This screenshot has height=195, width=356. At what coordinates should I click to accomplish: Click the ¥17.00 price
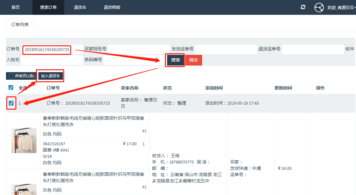point(130,144)
